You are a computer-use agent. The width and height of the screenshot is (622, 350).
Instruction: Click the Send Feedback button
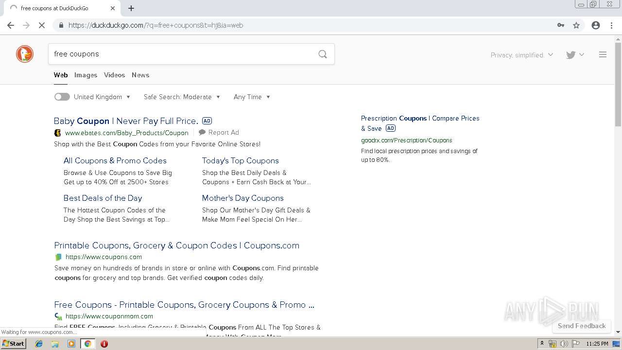582,326
